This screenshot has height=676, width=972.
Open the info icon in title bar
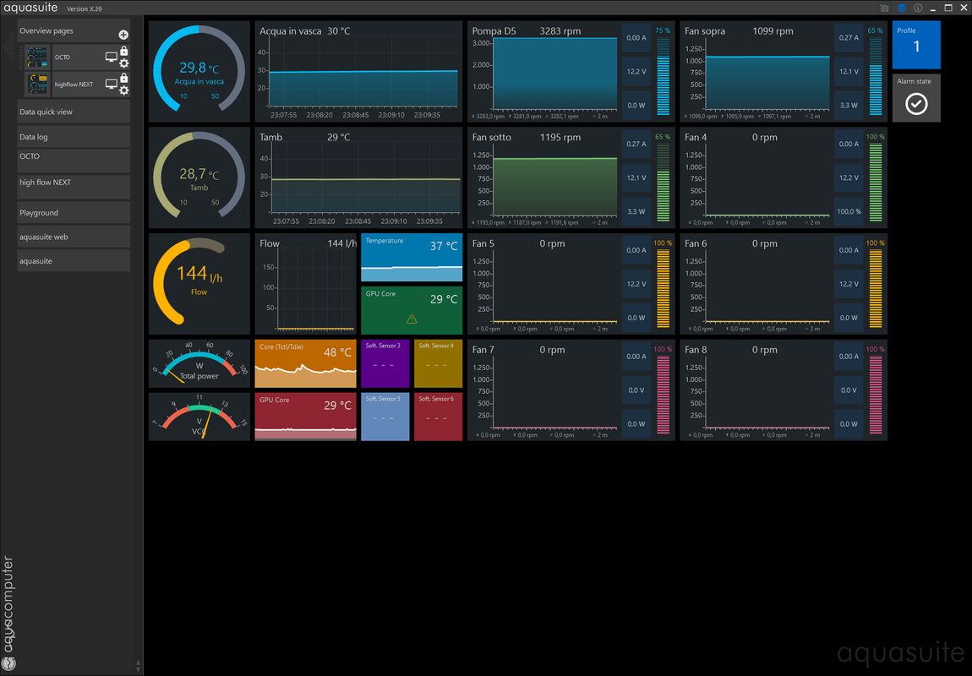pyautogui.click(x=918, y=8)
